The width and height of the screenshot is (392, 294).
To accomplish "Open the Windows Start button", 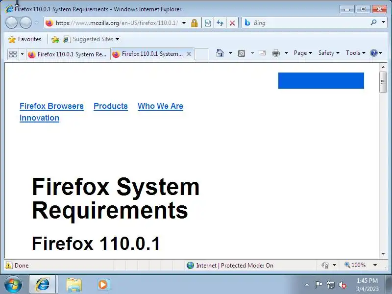I will coord(13,285).
